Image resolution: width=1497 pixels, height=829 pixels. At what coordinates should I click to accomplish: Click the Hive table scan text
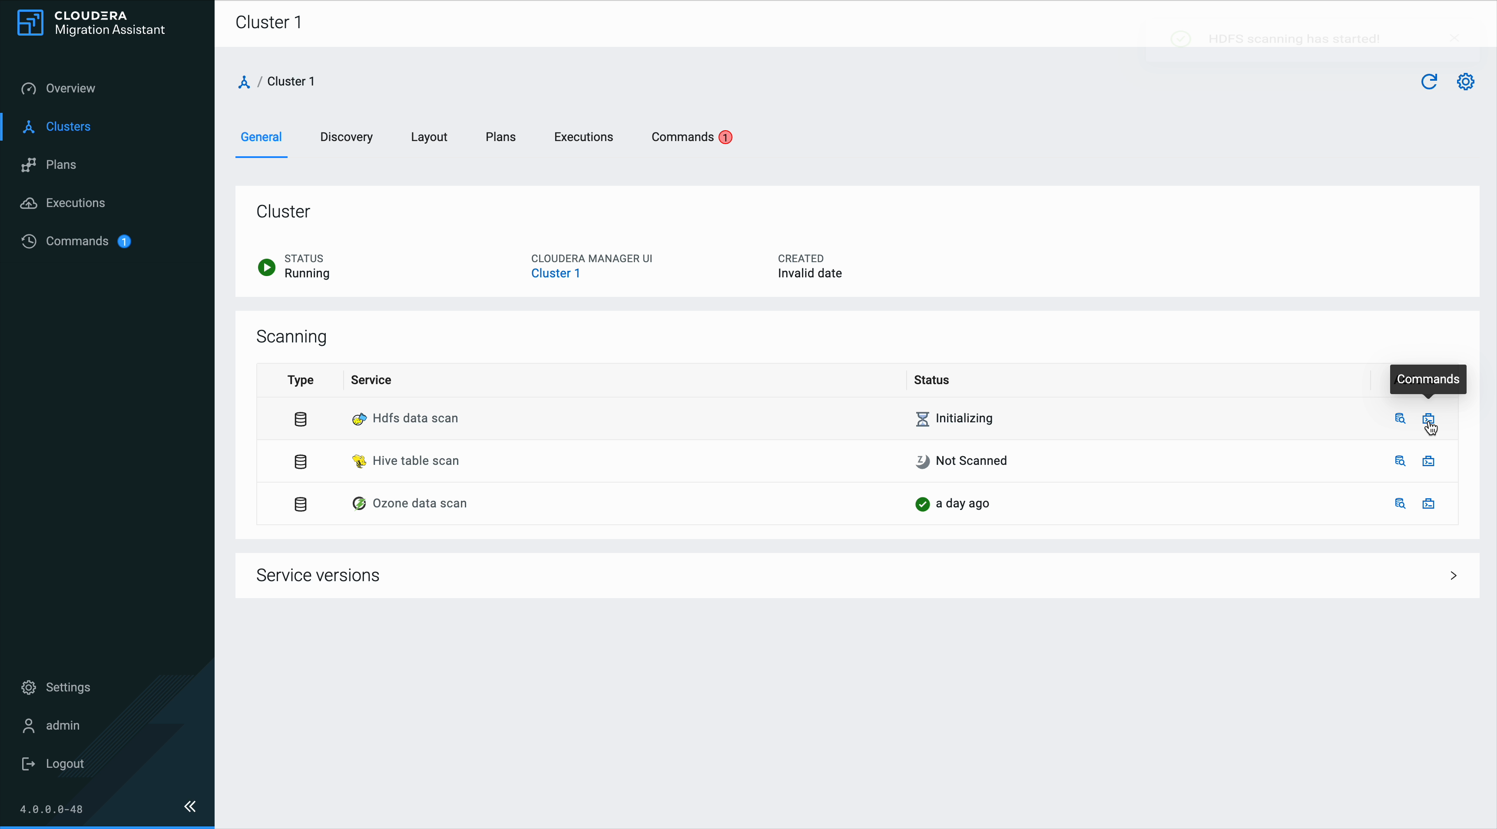point(415,461)
